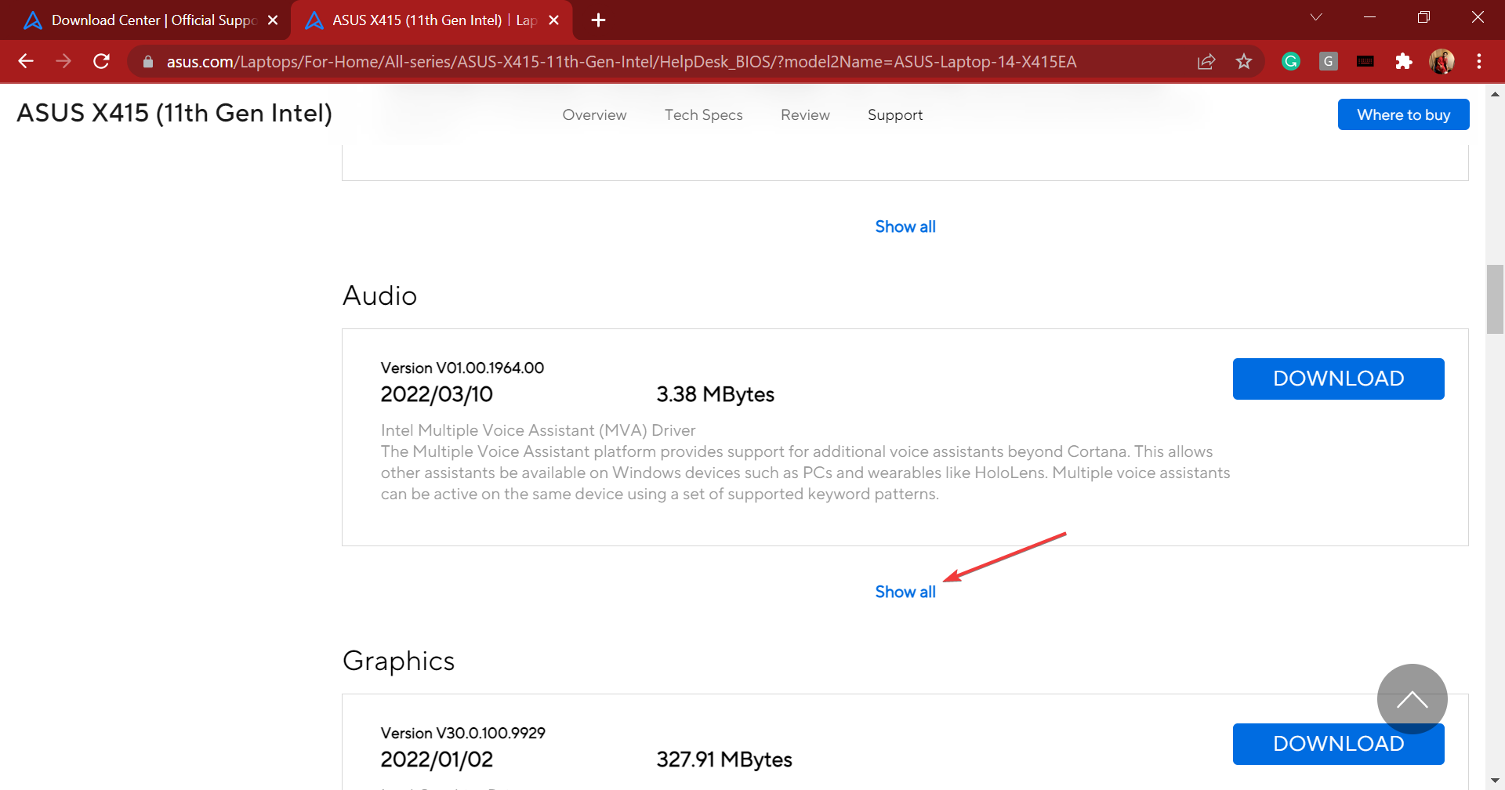Select the ASUS X415 (11th Gen Intel) tab
This screenshot has height=790, width=1505.
click(431, 20)
